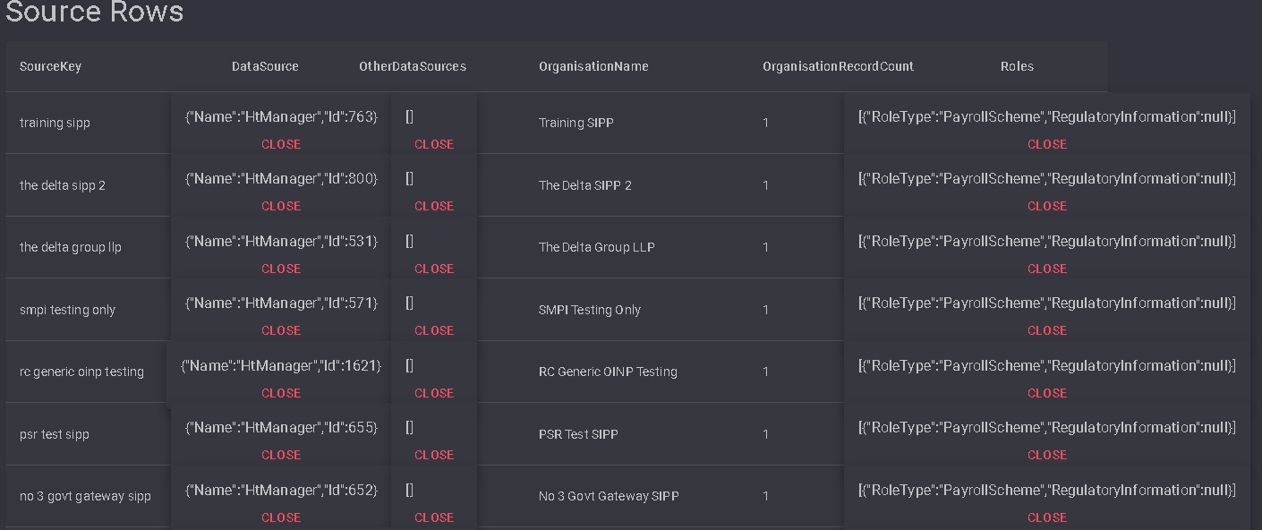The height and width of the screenshot is (530, 1262).
Task: Close DataSource popup showing Id 1621
Action: coord(281,393)
